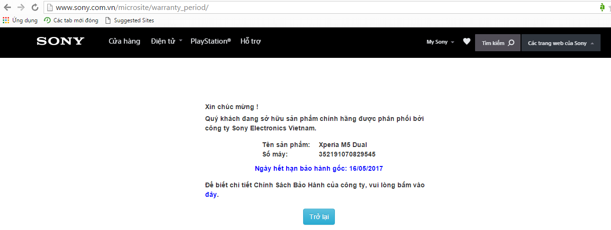Expand the My Sony dropdown
Image resolution: width=611 pixels, height=230 pixels.
pos(440,42)
